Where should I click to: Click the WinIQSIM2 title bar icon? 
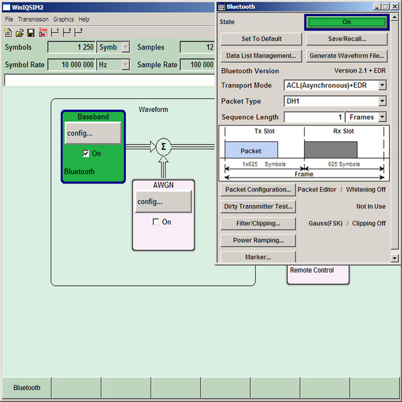(7, 7)
